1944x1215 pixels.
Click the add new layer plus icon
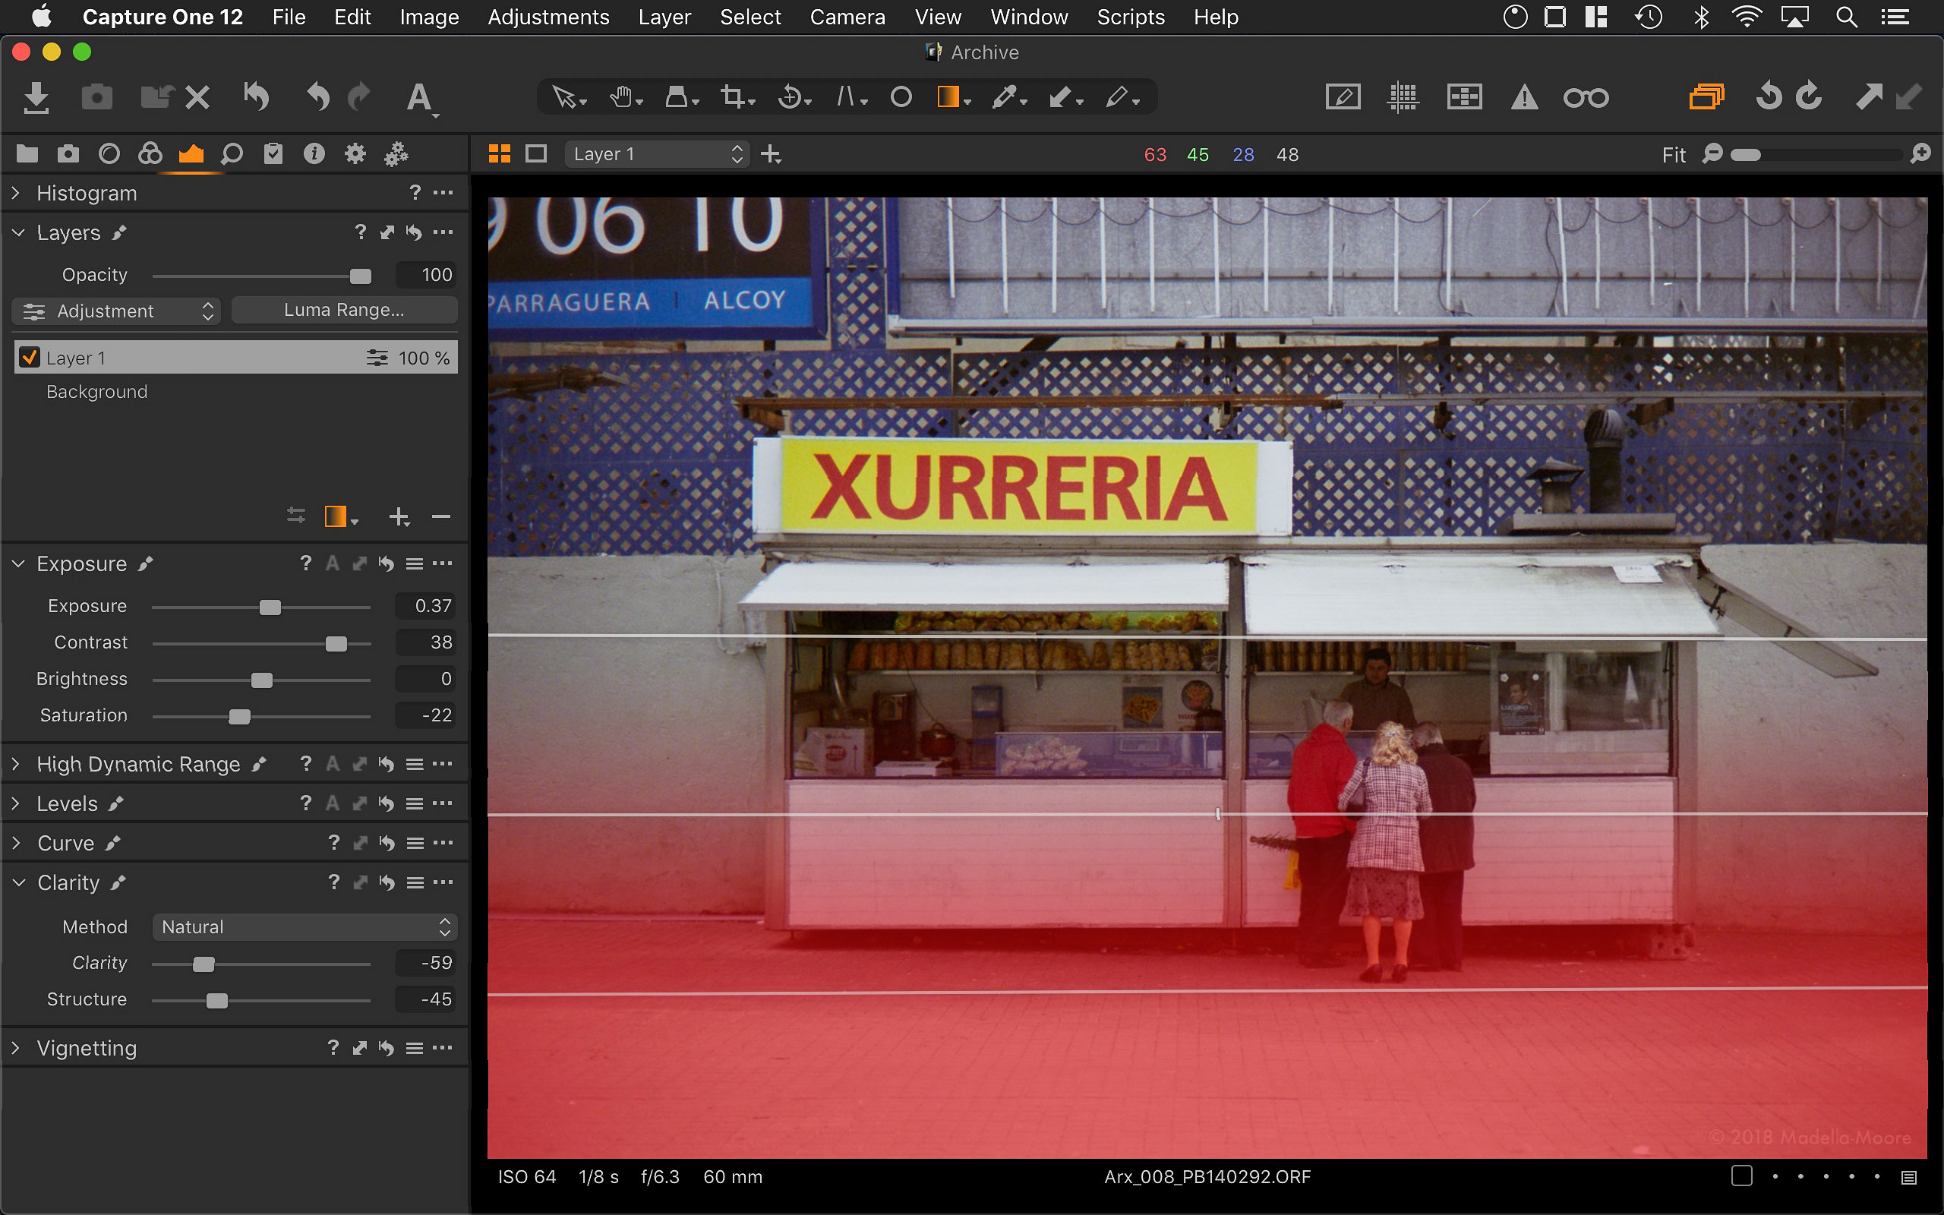point(399,516)
